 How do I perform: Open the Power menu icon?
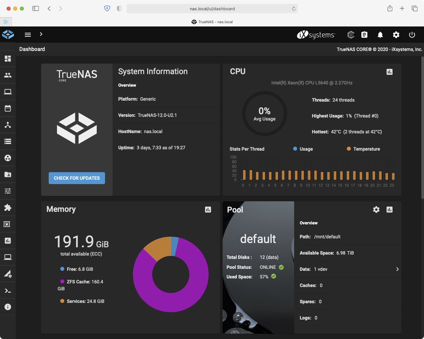(412, 35)
